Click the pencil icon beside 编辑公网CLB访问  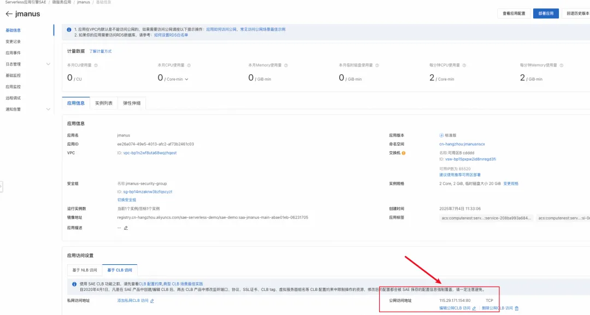(x=474, y=308)
